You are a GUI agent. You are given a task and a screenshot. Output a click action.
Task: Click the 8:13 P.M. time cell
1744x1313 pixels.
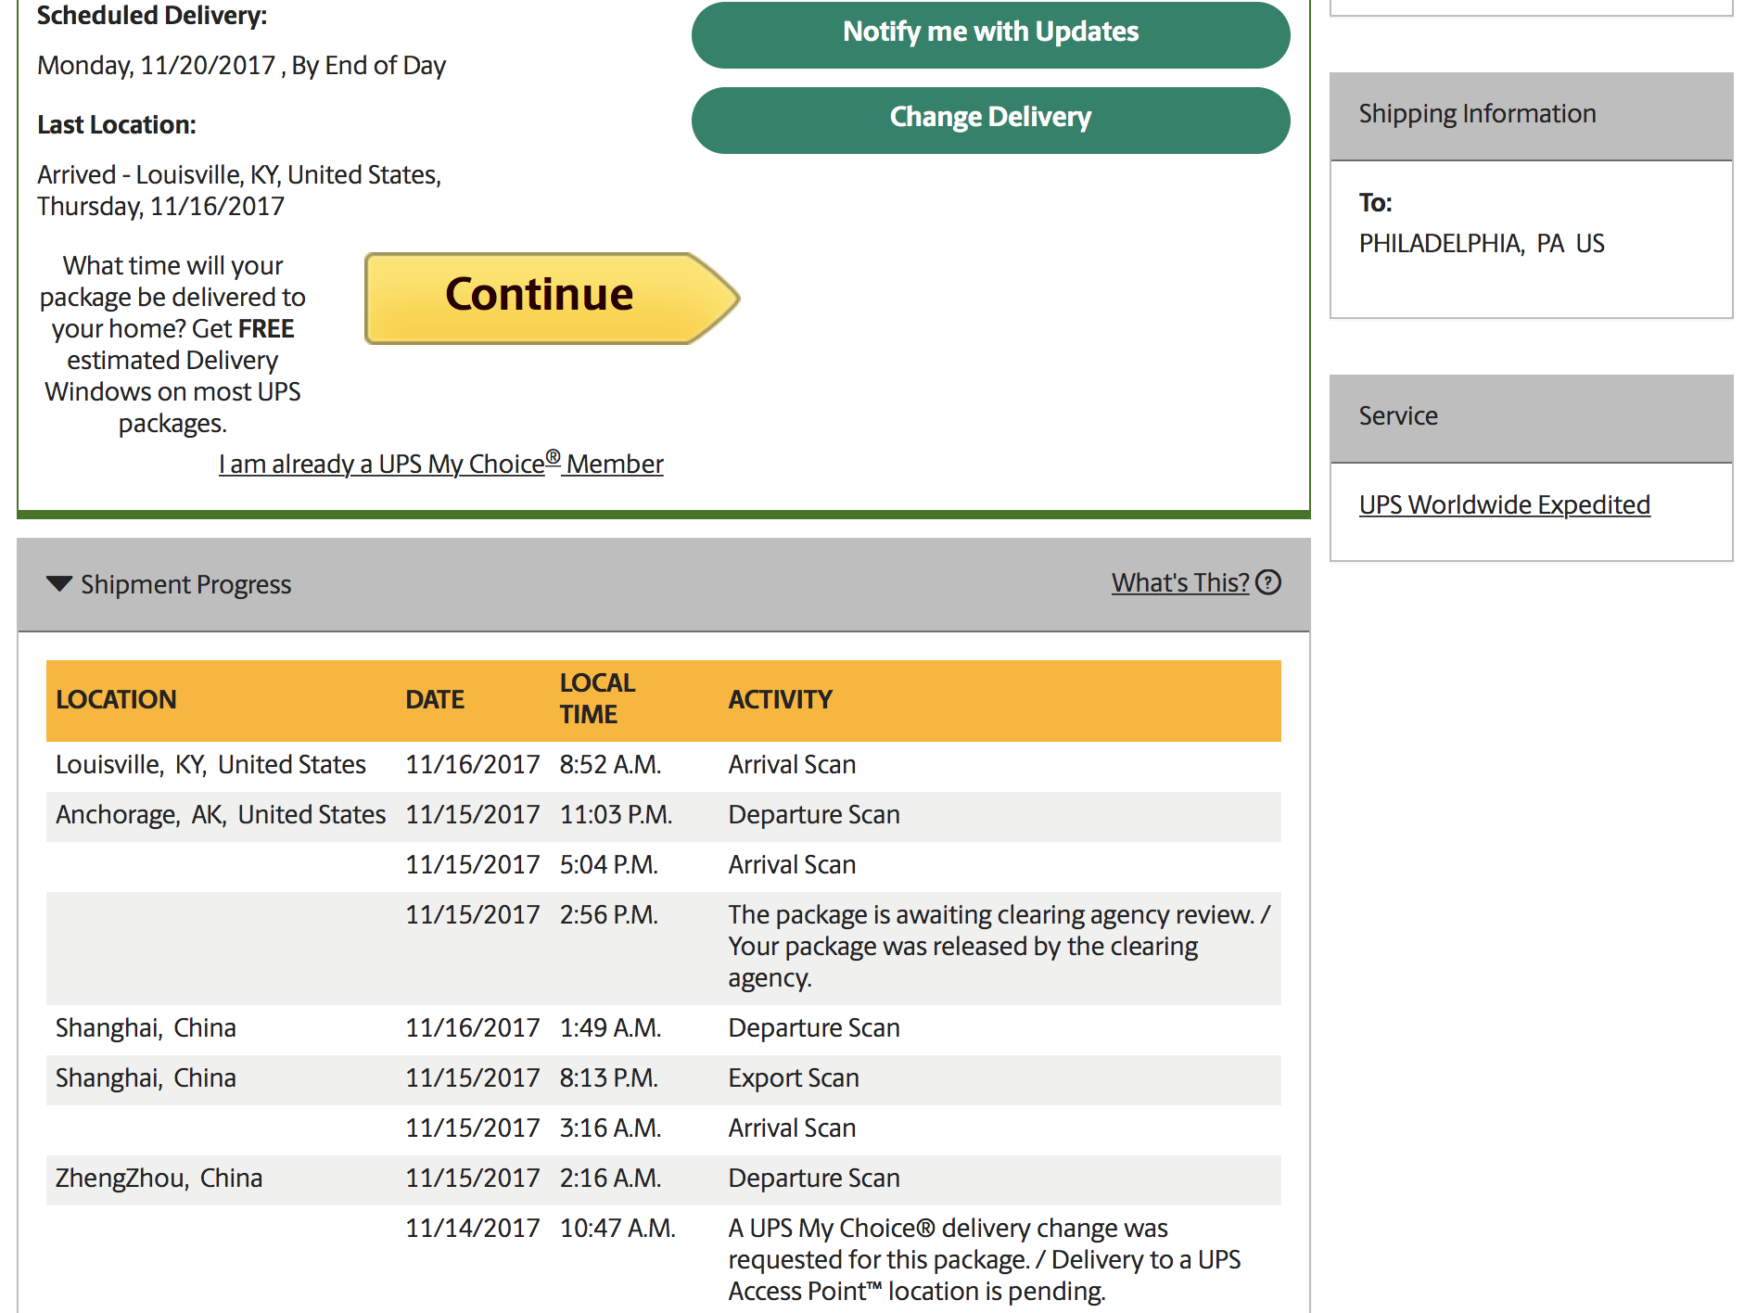(x=608, y=1077)
